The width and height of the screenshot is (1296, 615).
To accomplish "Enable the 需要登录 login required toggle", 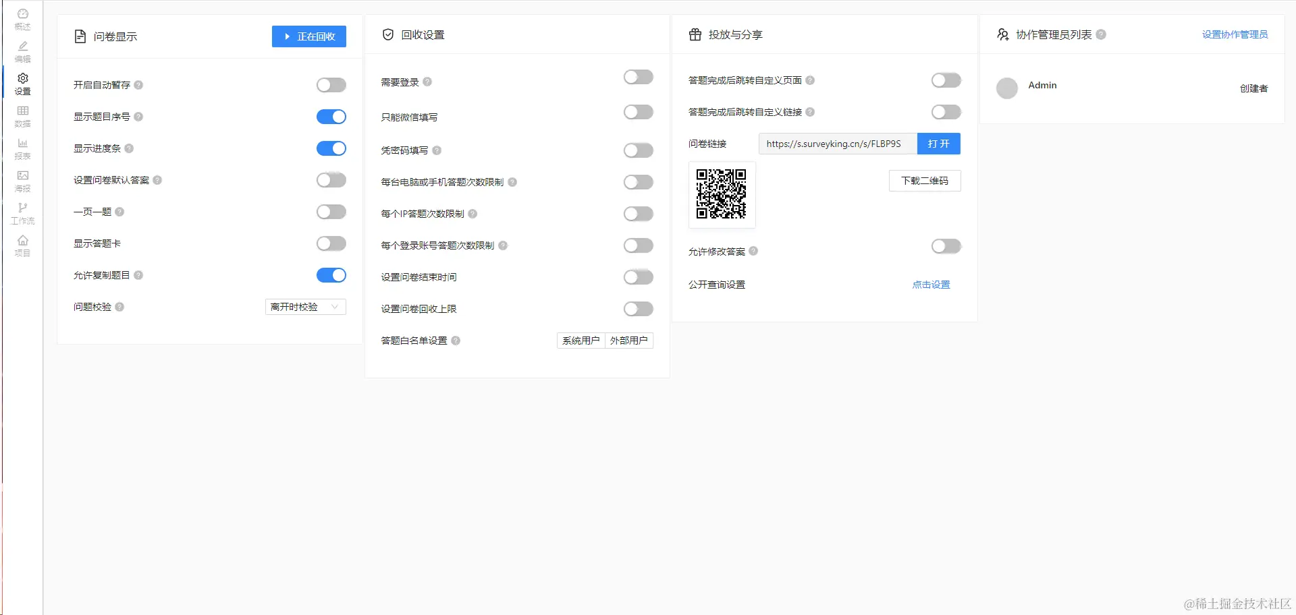I will coord(637,78).
